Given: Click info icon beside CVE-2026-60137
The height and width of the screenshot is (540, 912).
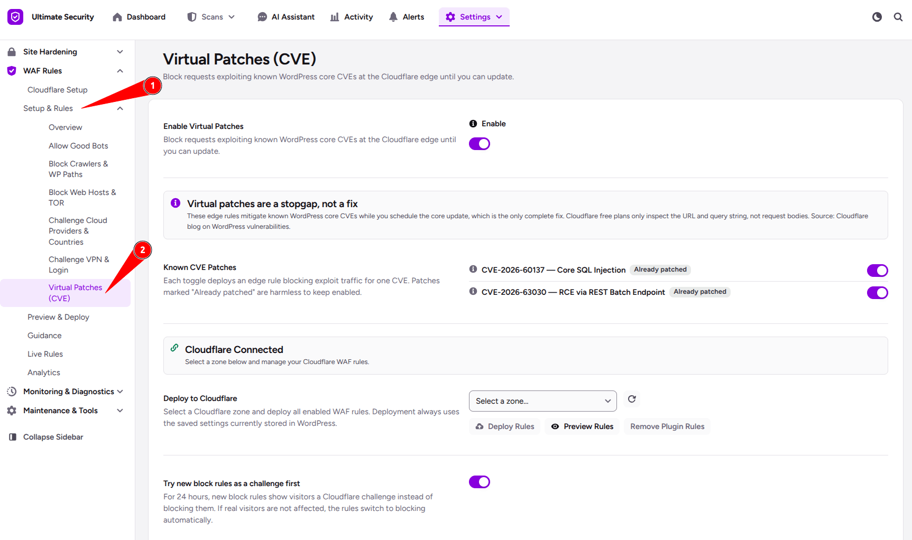Looking at the screenshot, I should click(473, 269).
